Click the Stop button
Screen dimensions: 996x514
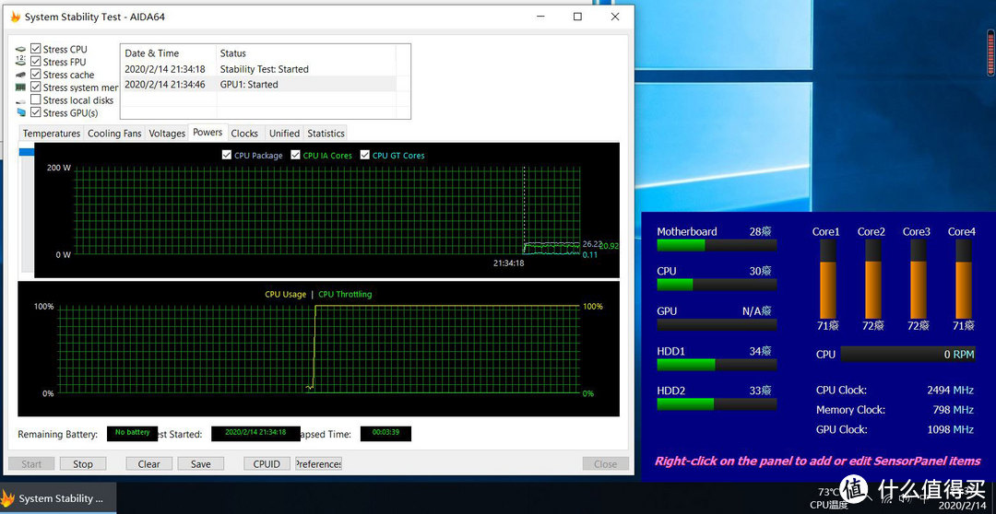coord(83,464)
